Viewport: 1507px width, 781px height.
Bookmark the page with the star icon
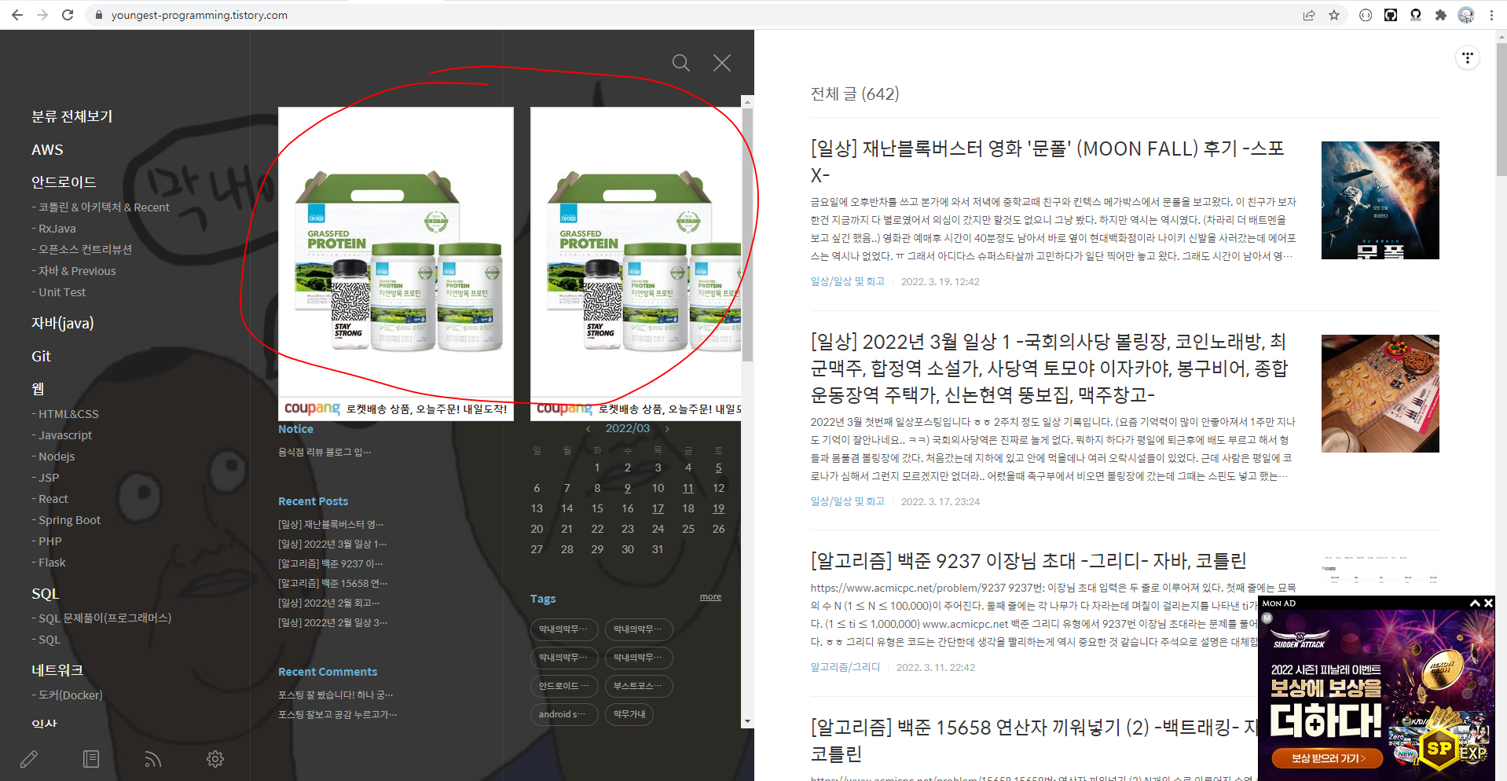1334,15
